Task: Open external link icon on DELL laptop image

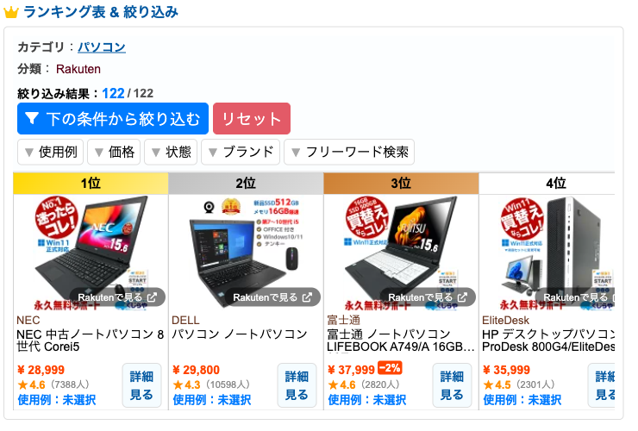Action: click(x=307, y=297)
